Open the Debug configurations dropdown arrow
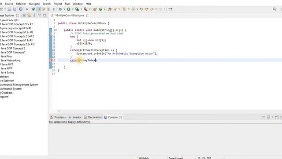Screen dimensions: 282x159 pos(64,9)
